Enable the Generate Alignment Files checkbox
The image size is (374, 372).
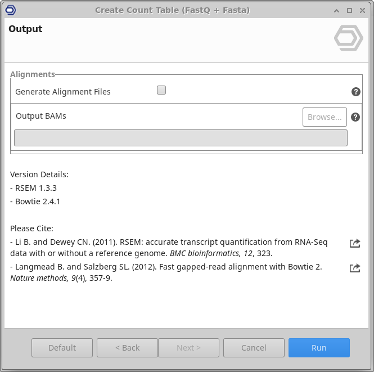[161, 90]
